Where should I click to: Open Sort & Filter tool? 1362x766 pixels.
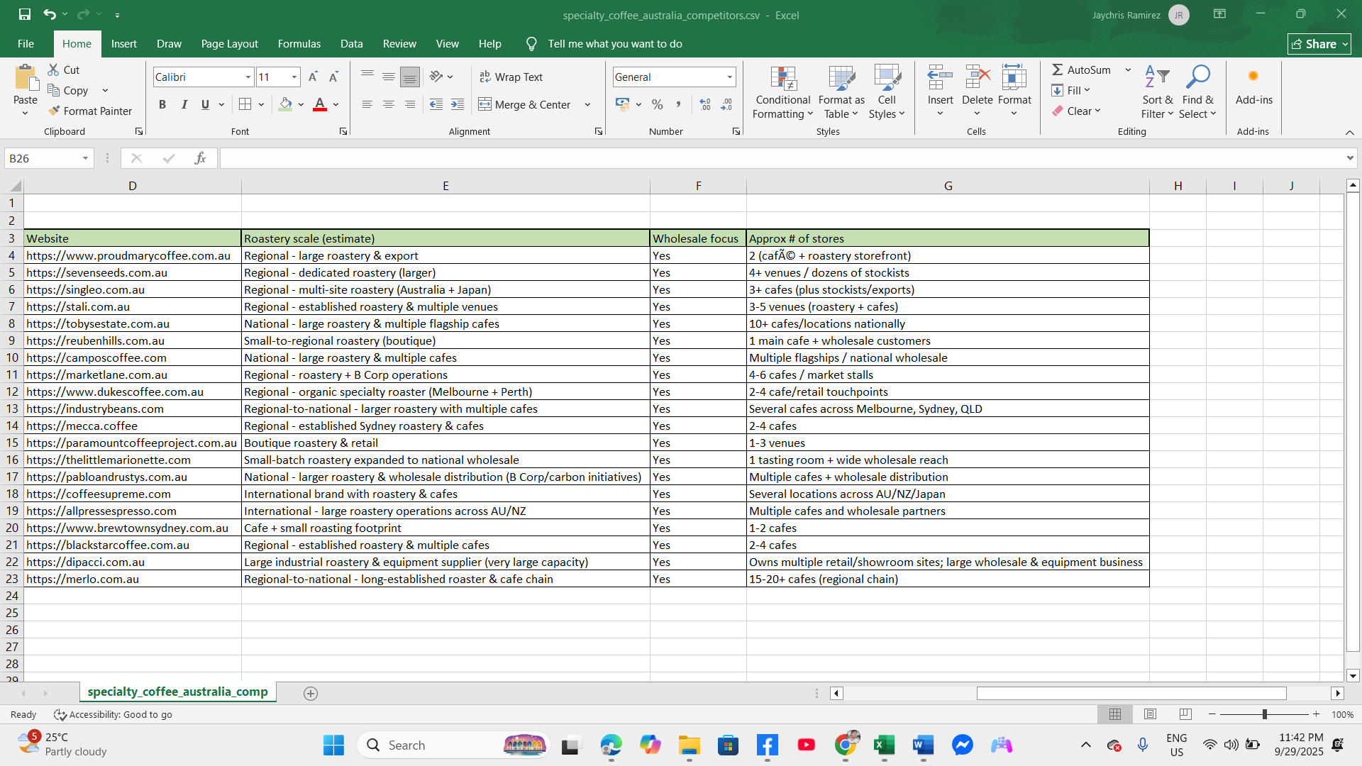[x=1157, y=92]
